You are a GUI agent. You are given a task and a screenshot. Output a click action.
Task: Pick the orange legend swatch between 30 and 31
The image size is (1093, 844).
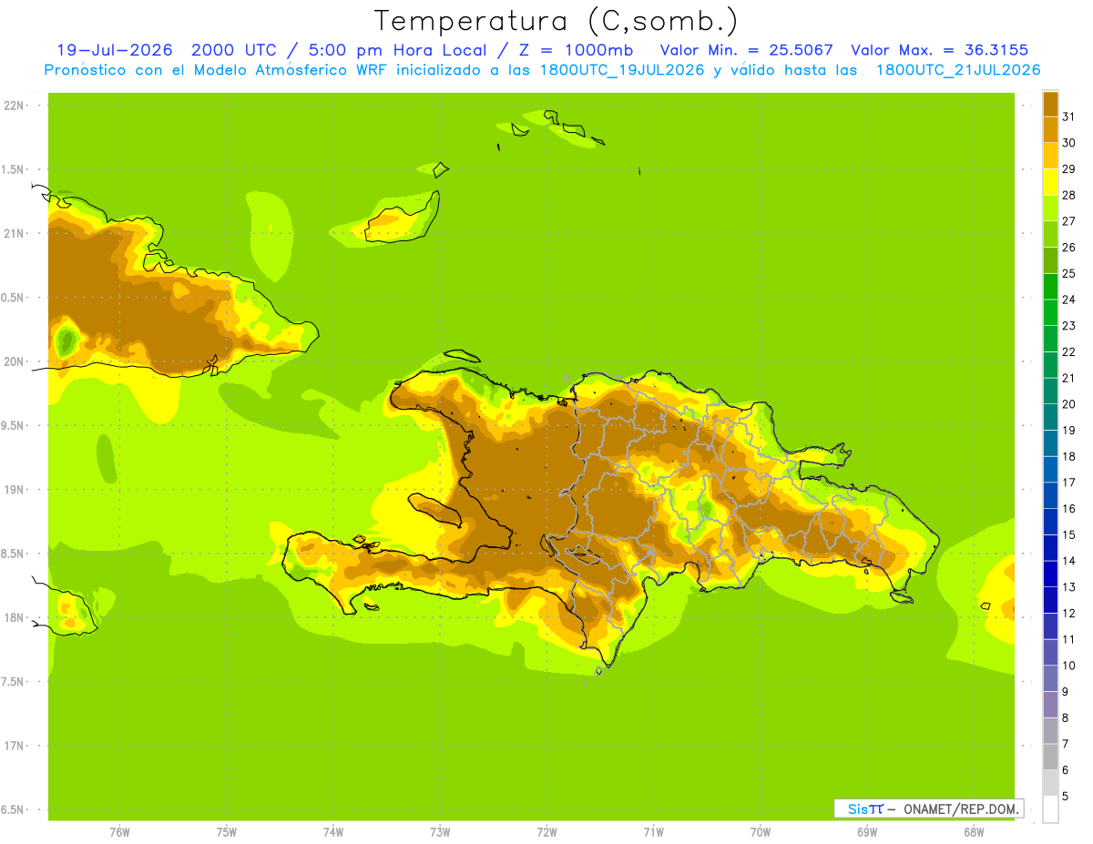(x=1050, y=129)
